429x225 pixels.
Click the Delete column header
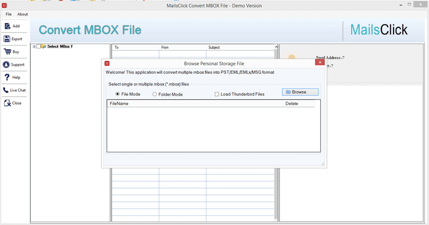click(x=299, y=104)
